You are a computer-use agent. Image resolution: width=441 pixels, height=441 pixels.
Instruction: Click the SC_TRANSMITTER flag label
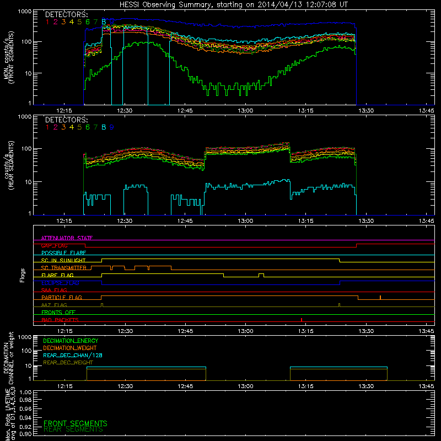point(63,267)
